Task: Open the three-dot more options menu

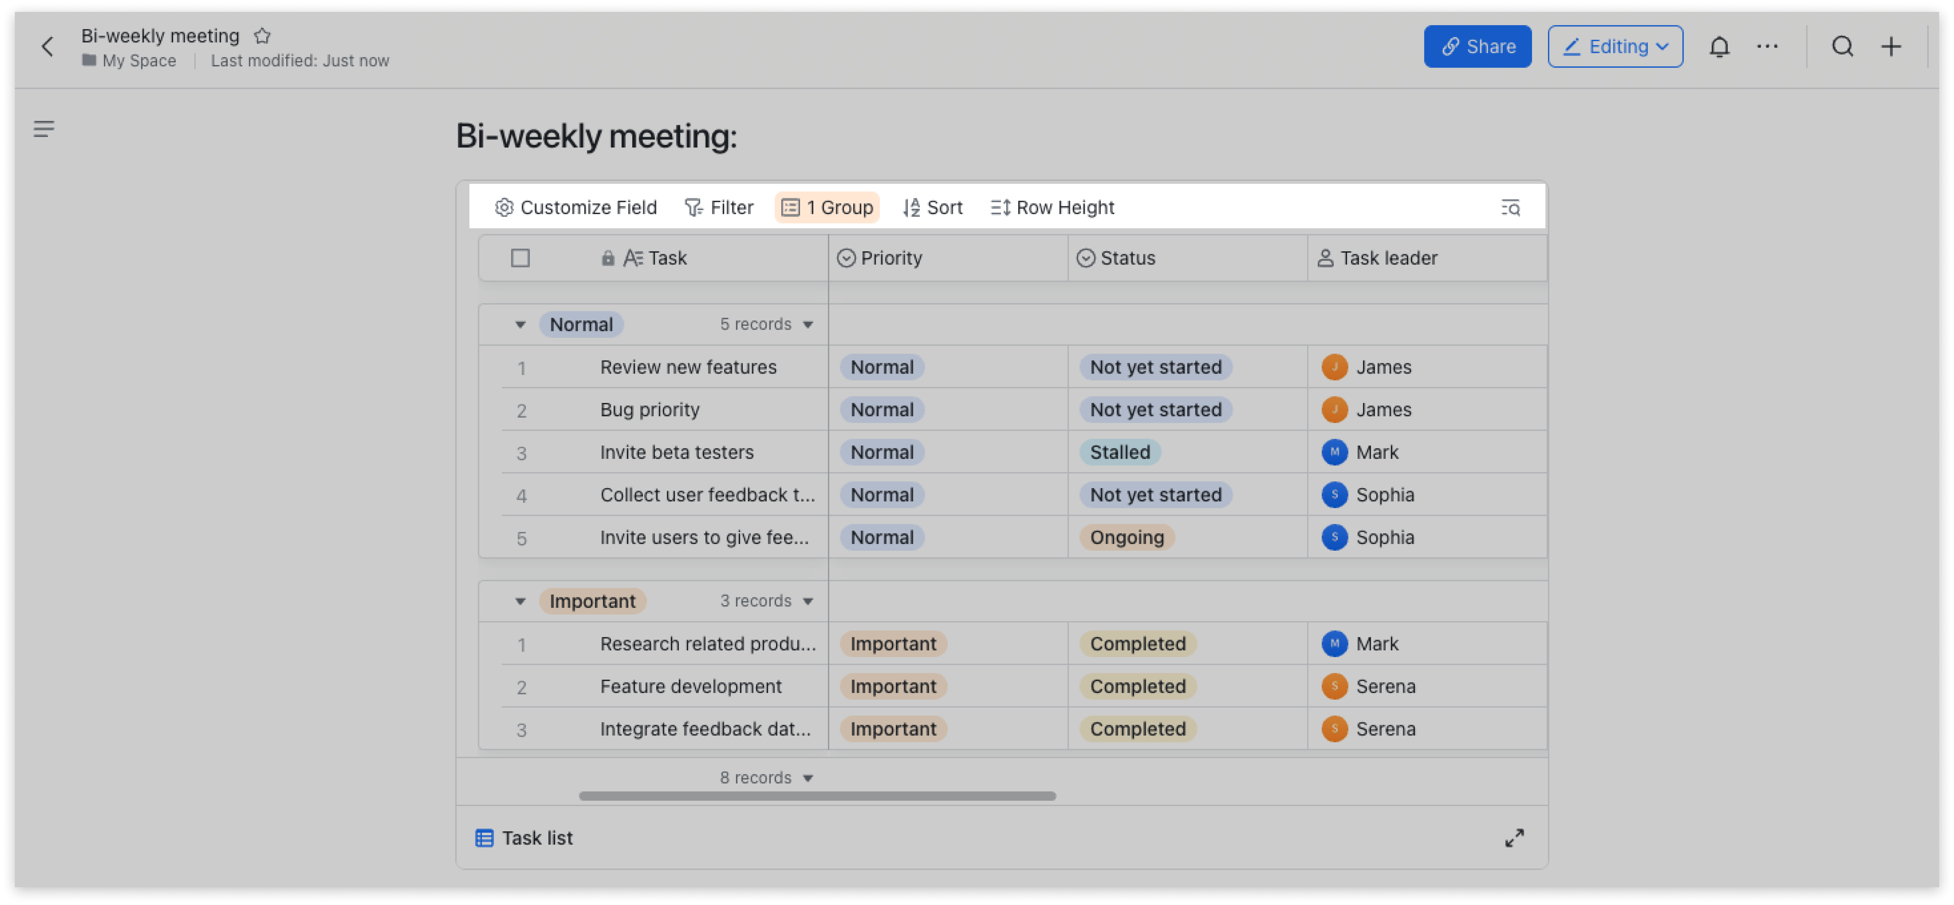Action: [1767, 47]
